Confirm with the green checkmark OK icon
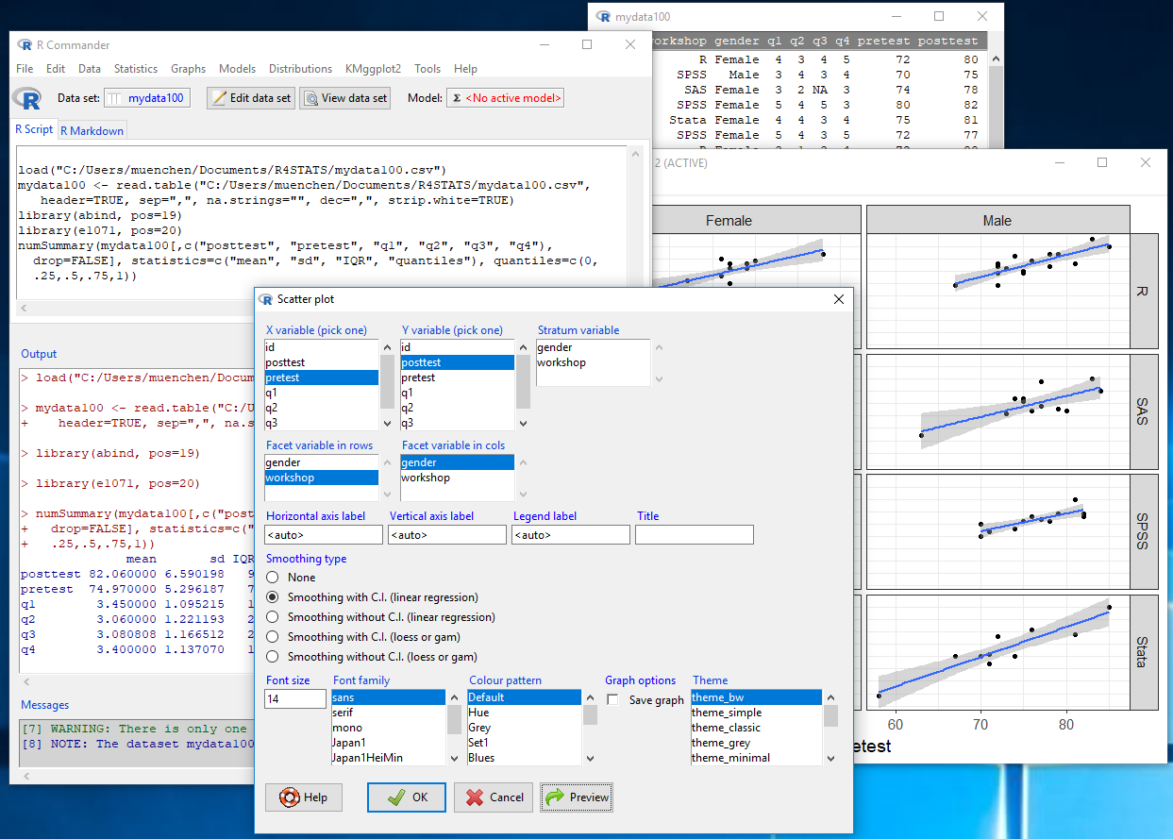 click(x=396, y=797)
